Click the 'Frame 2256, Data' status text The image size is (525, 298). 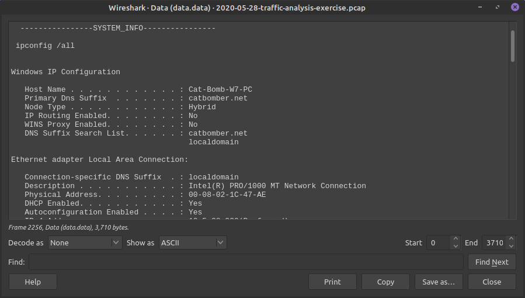[69, 227]
